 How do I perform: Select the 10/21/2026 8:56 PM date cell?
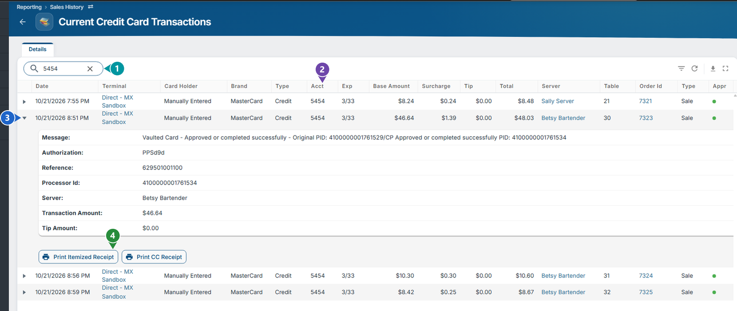[x=63, y=275]
